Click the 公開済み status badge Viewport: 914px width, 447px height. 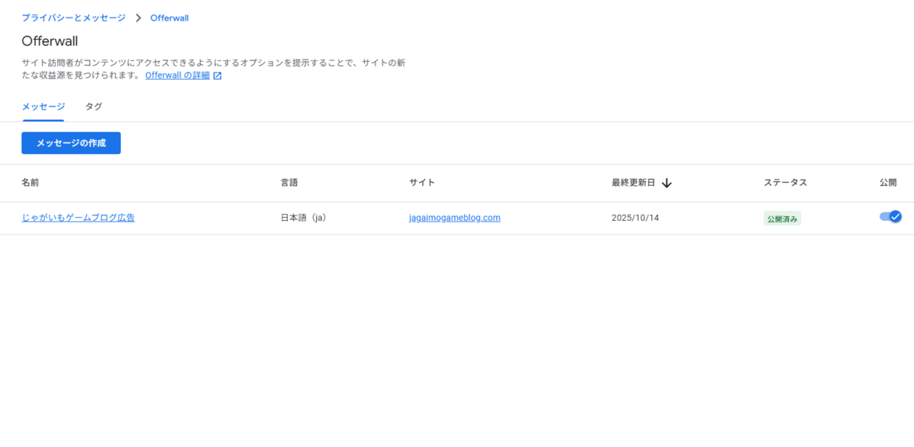[x=782, y=219]
